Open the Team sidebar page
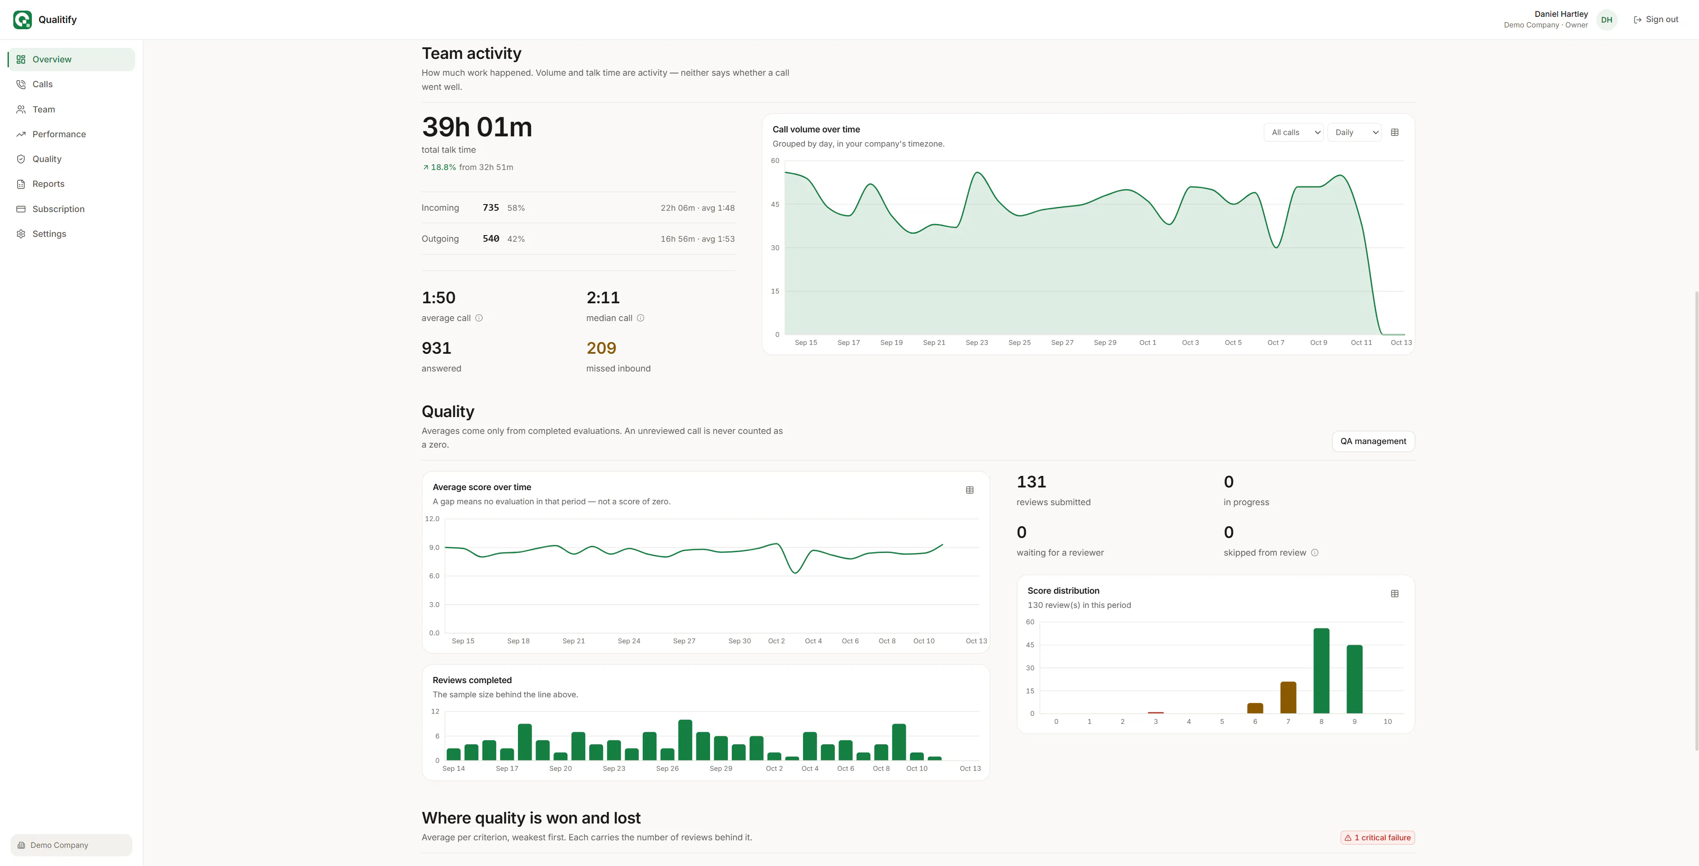 (71, 109)
